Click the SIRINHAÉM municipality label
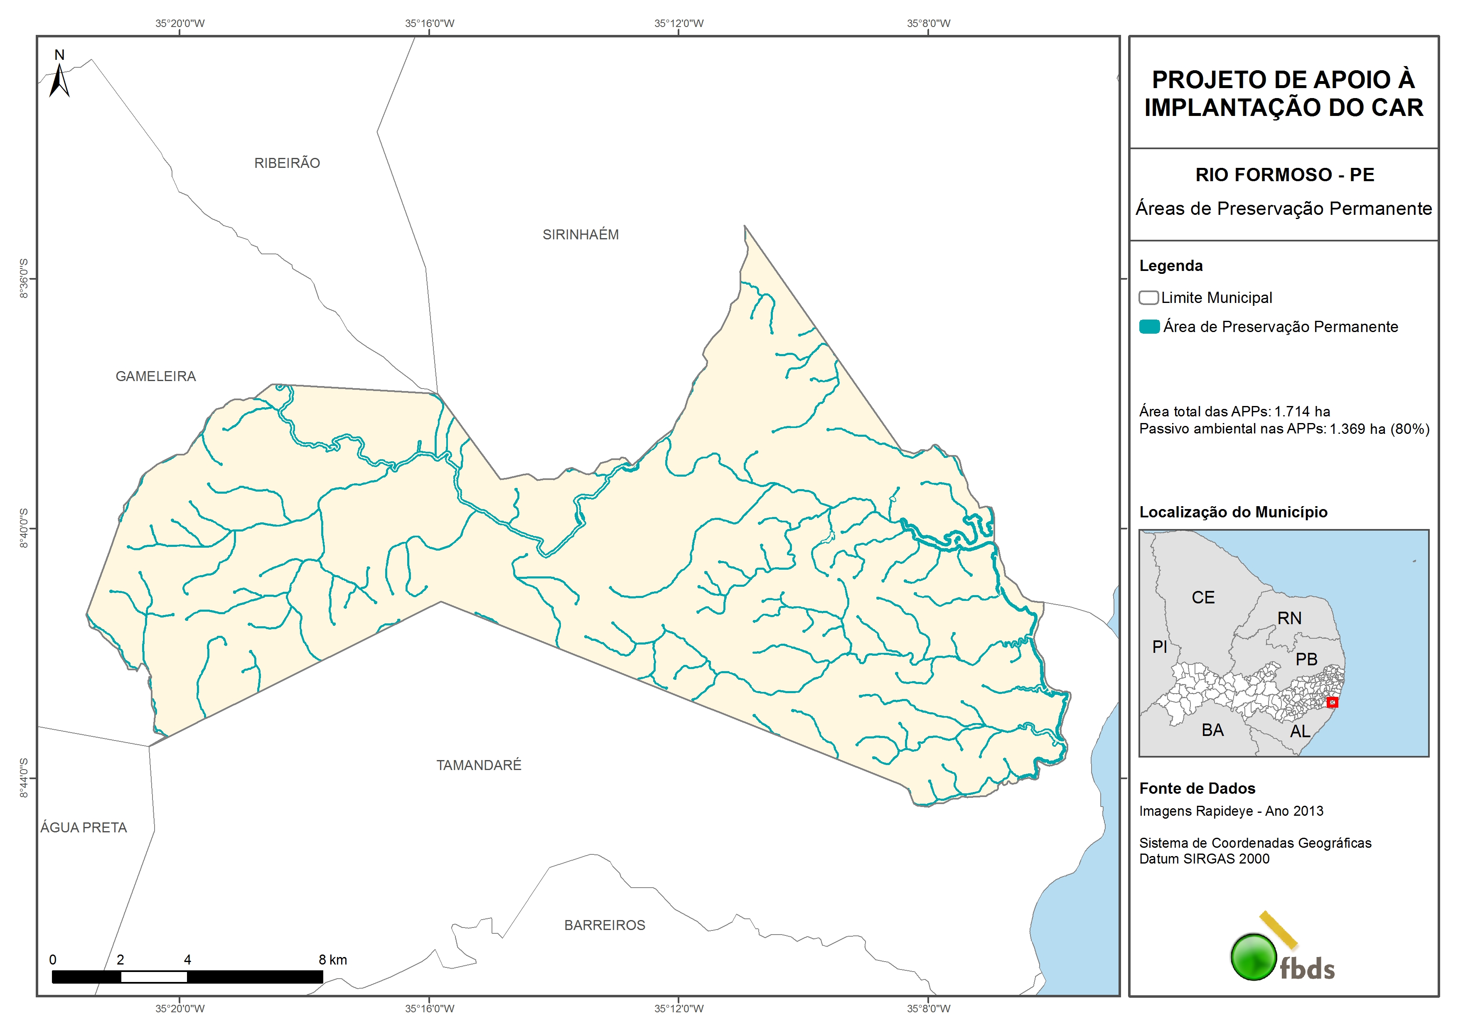The height and width of the screenshot is (1031, 1458). point(580,235)
